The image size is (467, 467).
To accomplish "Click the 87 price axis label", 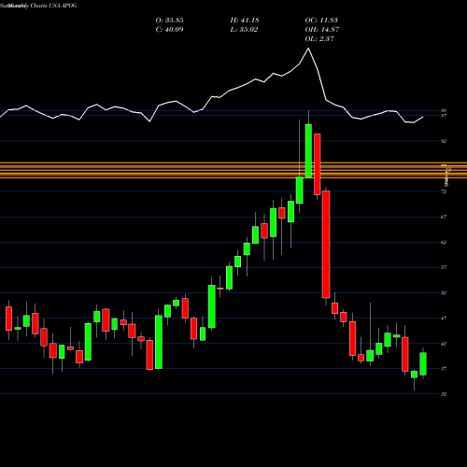I will [x=444, y=116].
